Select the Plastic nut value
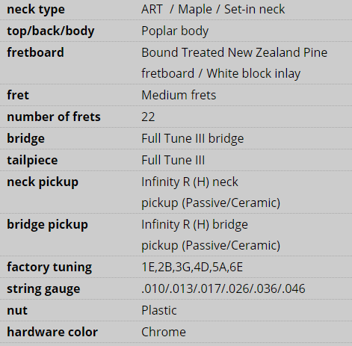 click(x=159, y=310)
